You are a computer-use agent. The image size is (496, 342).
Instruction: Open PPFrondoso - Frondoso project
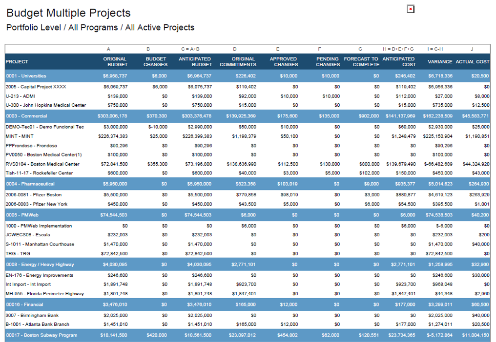click(x=31, y=146)
